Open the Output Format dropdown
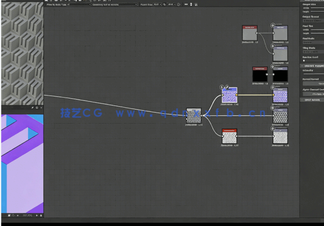The height and width of the screenshot is (226, 324). [313, 21]
